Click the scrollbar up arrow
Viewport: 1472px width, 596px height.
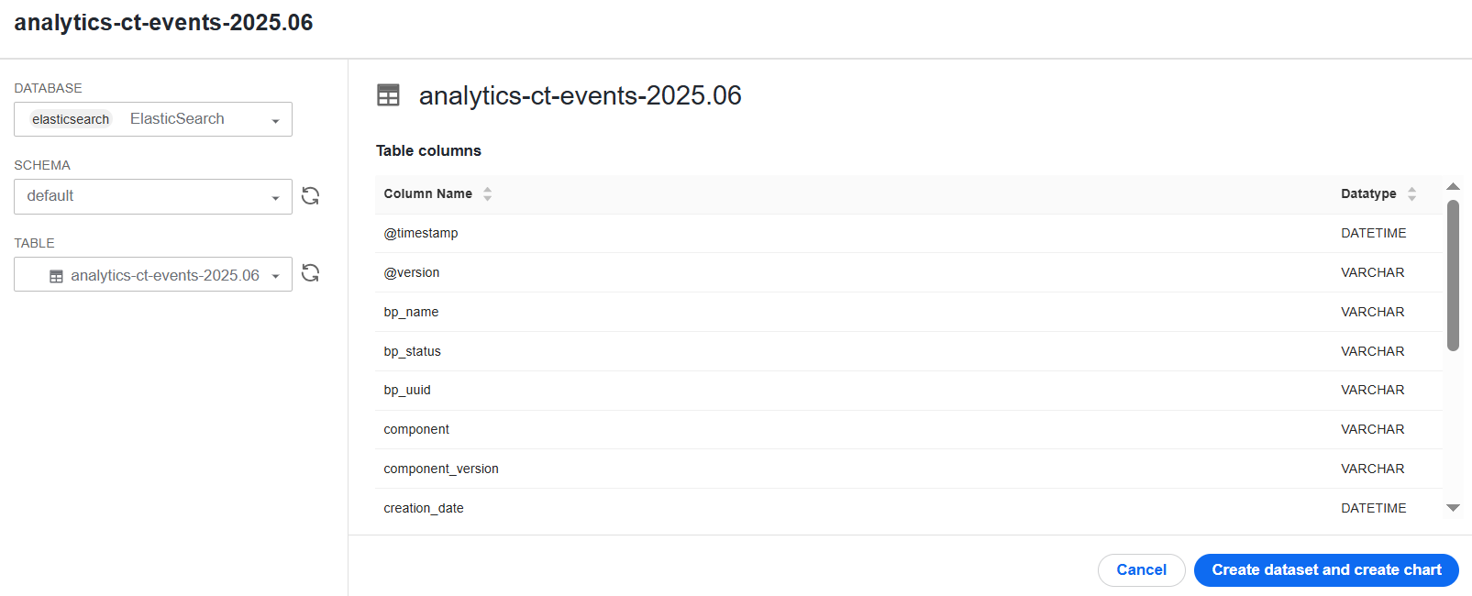tap(1453, 186)
